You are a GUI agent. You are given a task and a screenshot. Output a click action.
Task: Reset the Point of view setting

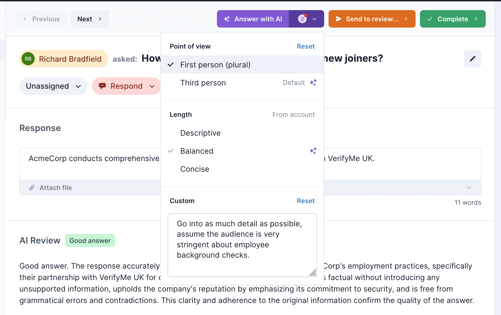click(x=305, y=46)
